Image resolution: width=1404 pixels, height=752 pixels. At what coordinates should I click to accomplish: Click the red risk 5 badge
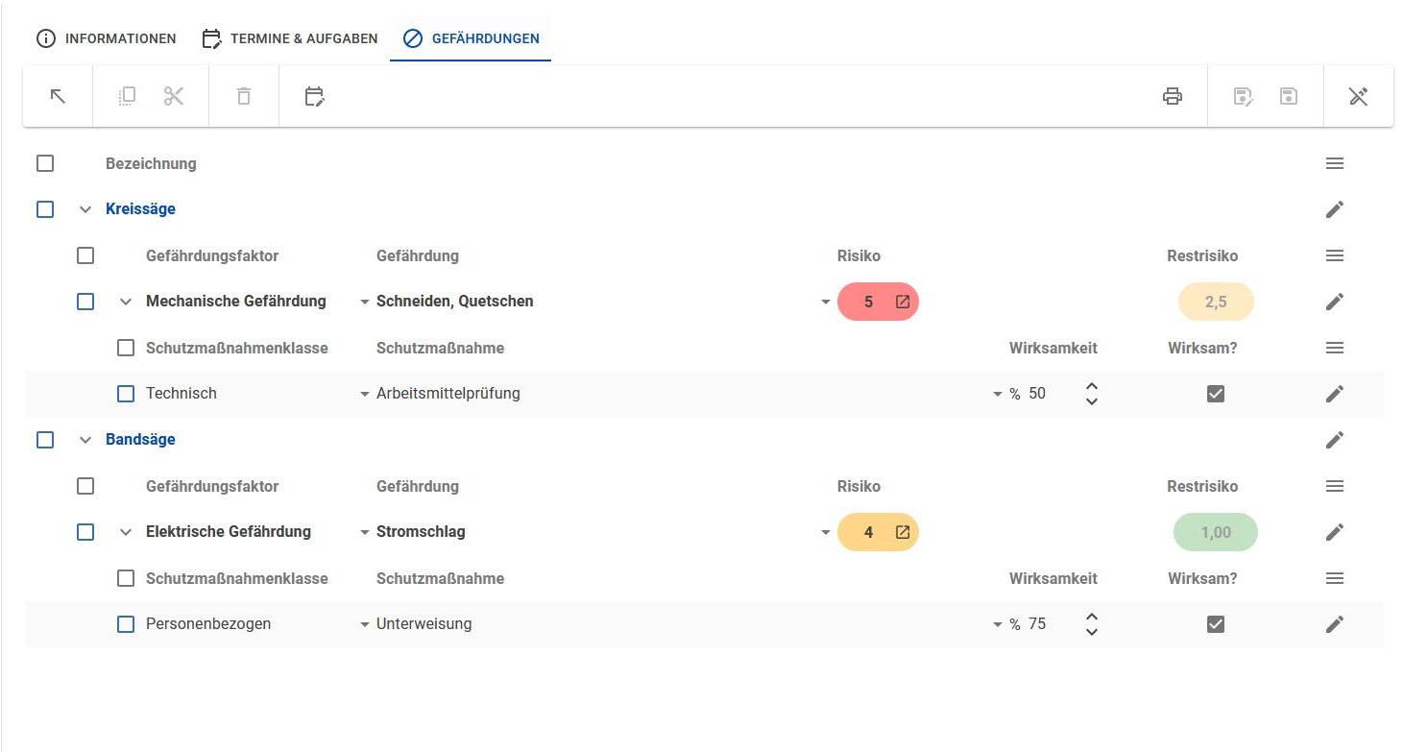878,302
